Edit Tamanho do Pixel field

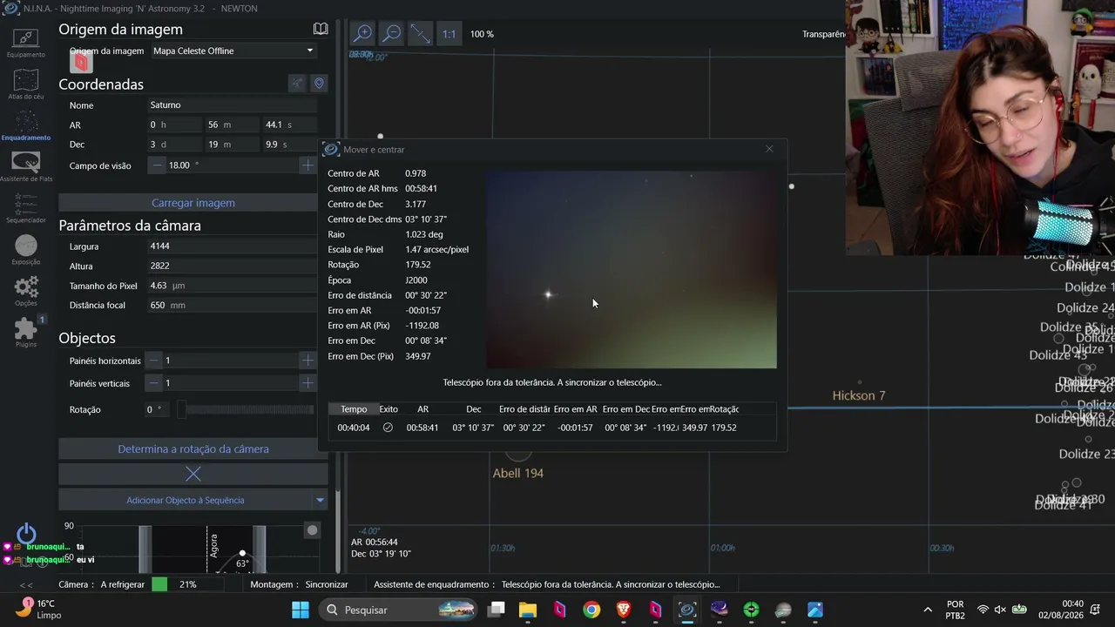(233, 285)
